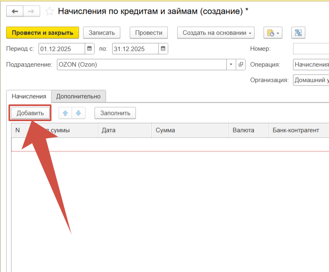Image resolution: width=329 pixels, height=272 pixels.
Task: Expand the Подразделение dropdown list arrow
Action: point(231,64)
